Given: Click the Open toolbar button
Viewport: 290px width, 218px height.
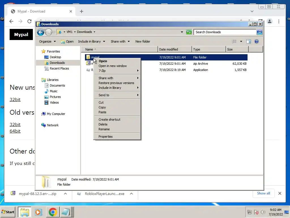Looking at the screenshot, I should point(67,41).
